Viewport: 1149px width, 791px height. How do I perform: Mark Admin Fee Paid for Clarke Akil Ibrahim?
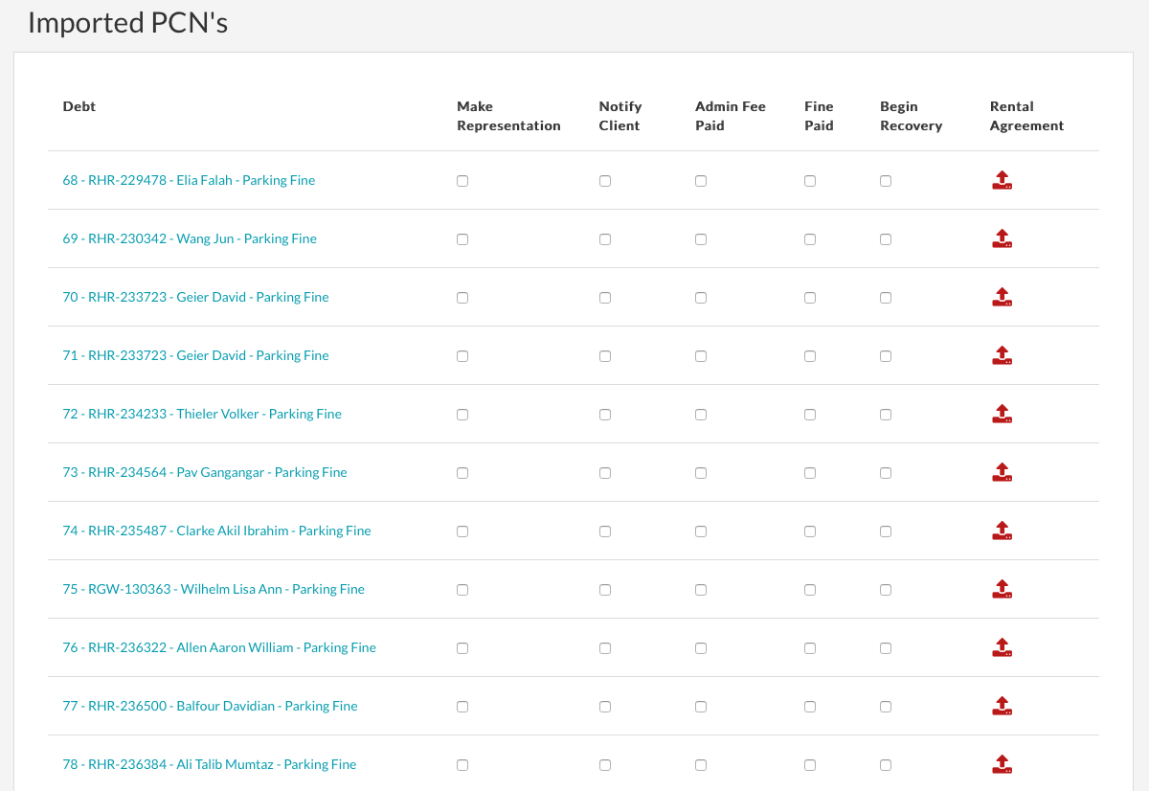point(701,531)
